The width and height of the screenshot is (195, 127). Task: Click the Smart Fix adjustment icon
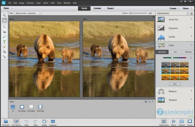click(161, 20)
